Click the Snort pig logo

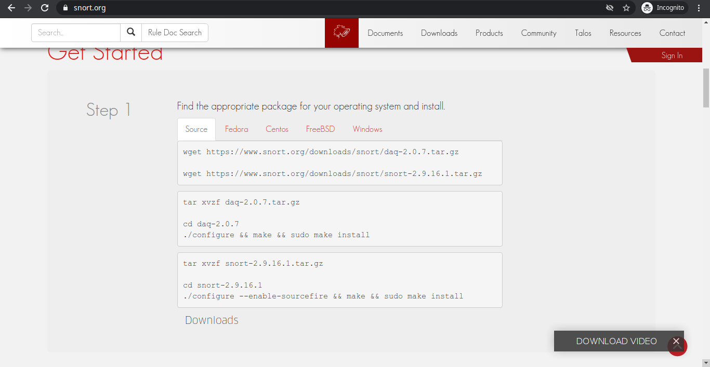click(341, 33)
